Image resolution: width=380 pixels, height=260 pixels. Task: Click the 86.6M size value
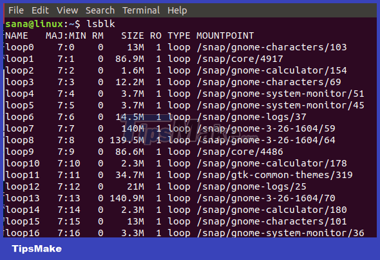pyautogui.click(x=129, y=152)
